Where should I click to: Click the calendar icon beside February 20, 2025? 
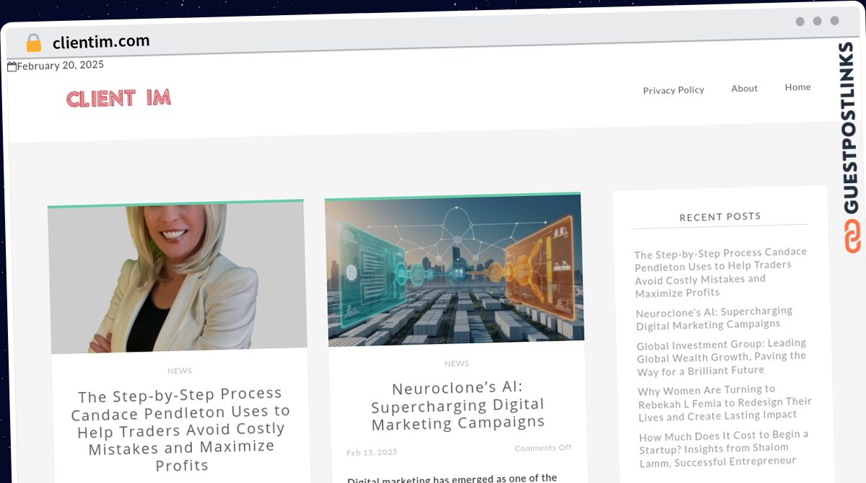(x=12, y=66)
